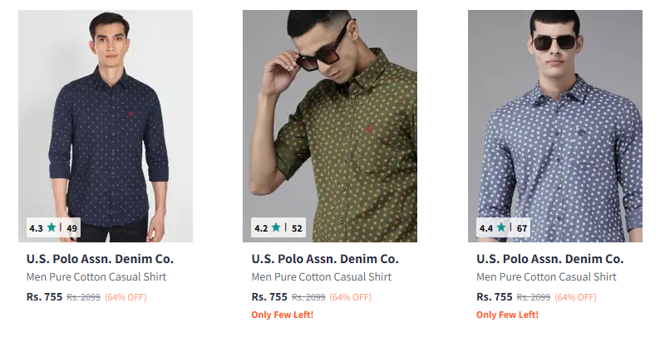Click the 64% OFF label on blue shirt
The image size is (660, 337).
(x=575, y=297)
